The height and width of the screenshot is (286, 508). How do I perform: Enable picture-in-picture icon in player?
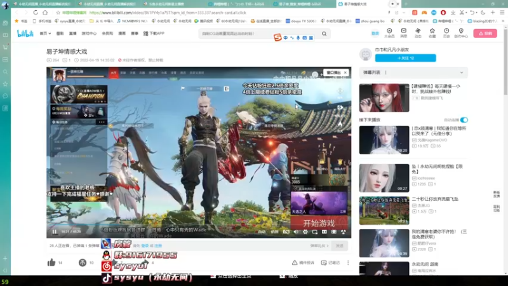(x=315, y=231)
